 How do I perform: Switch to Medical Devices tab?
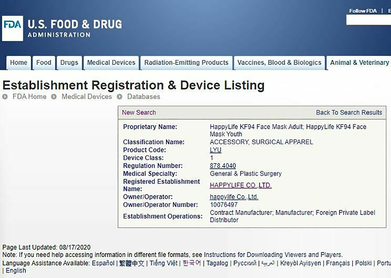click(x=111, y=63)
